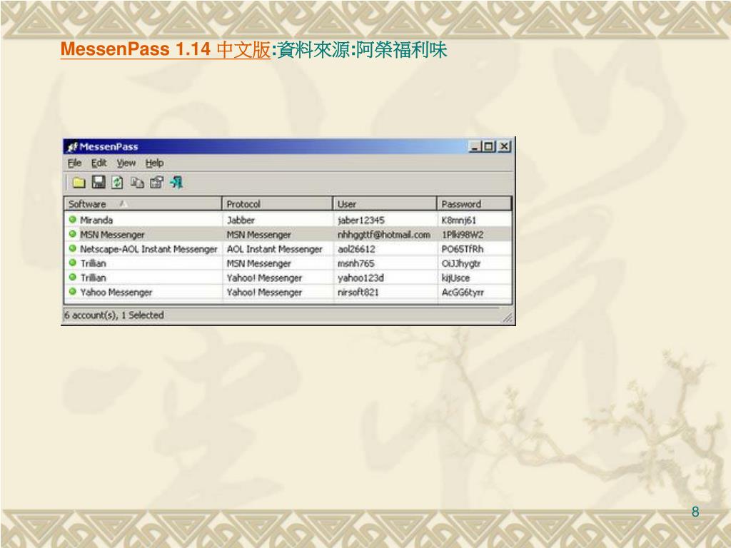Click the green icon beside Yahoo Messenger
Image resolution: width=731 pixels, height=548 pixels.
[x=72, y=292]
